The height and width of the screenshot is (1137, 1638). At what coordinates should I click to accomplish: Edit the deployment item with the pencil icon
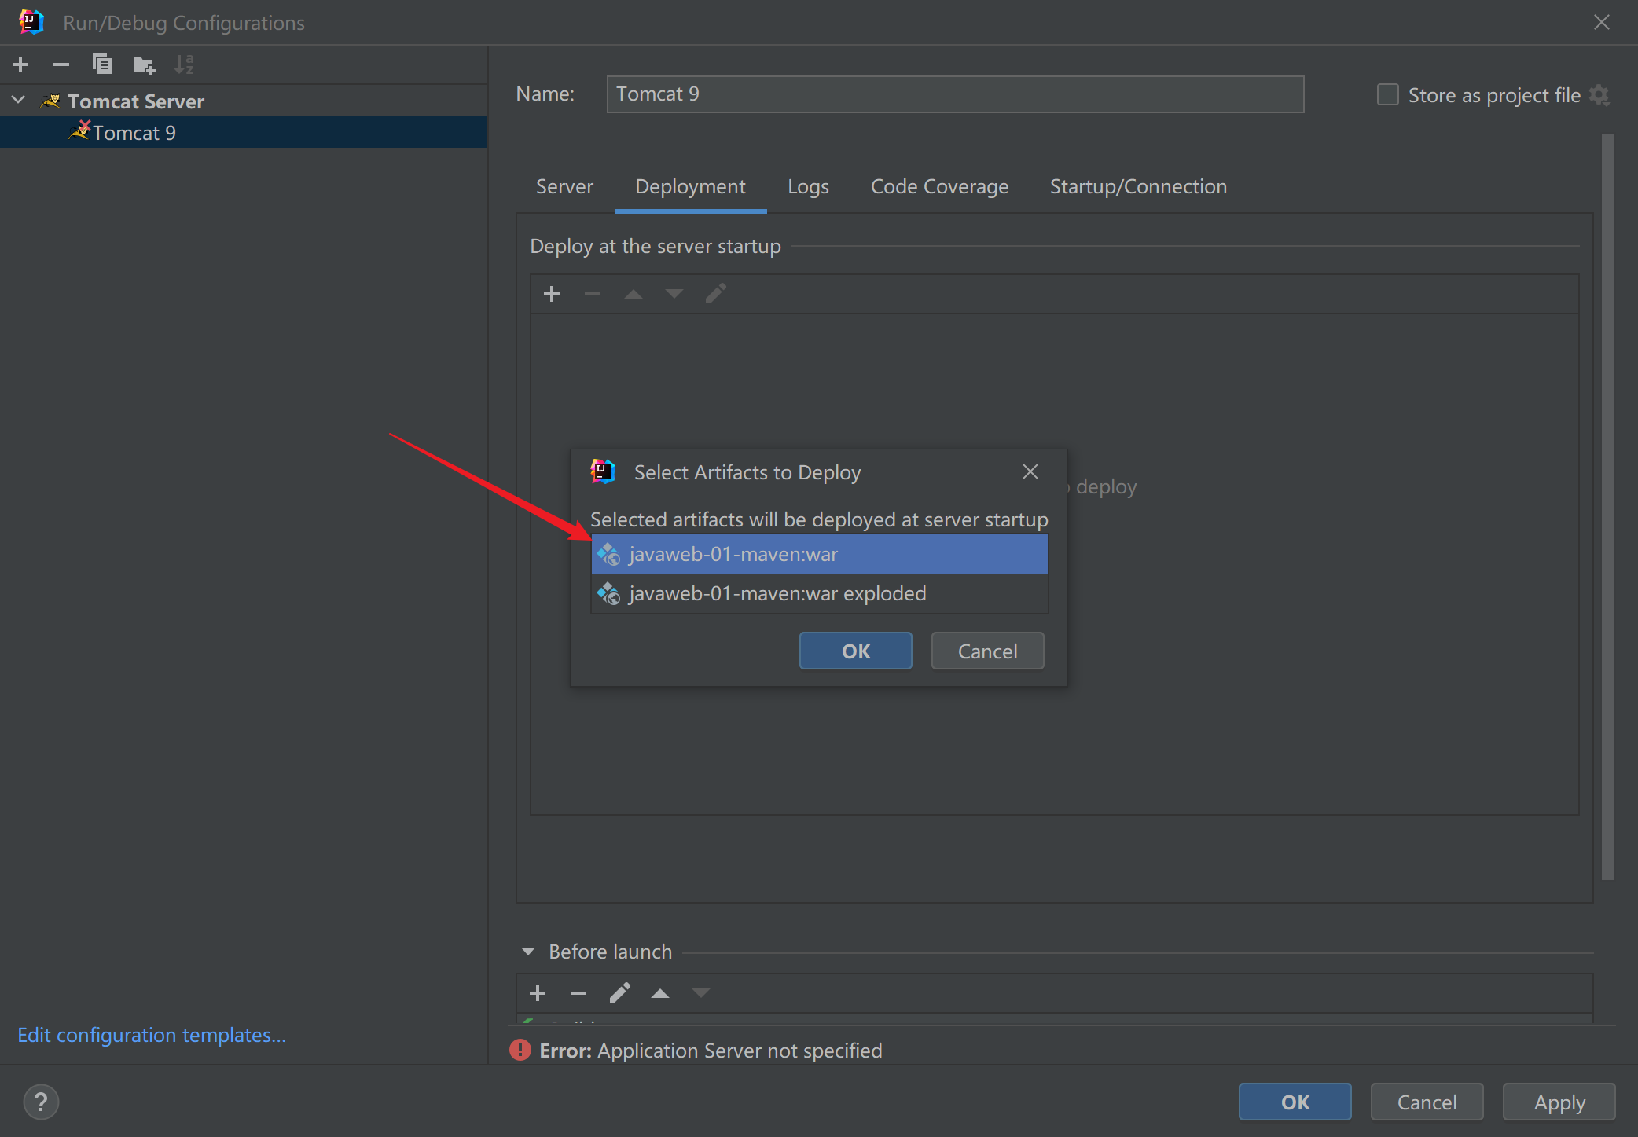(x=716, y=294)
